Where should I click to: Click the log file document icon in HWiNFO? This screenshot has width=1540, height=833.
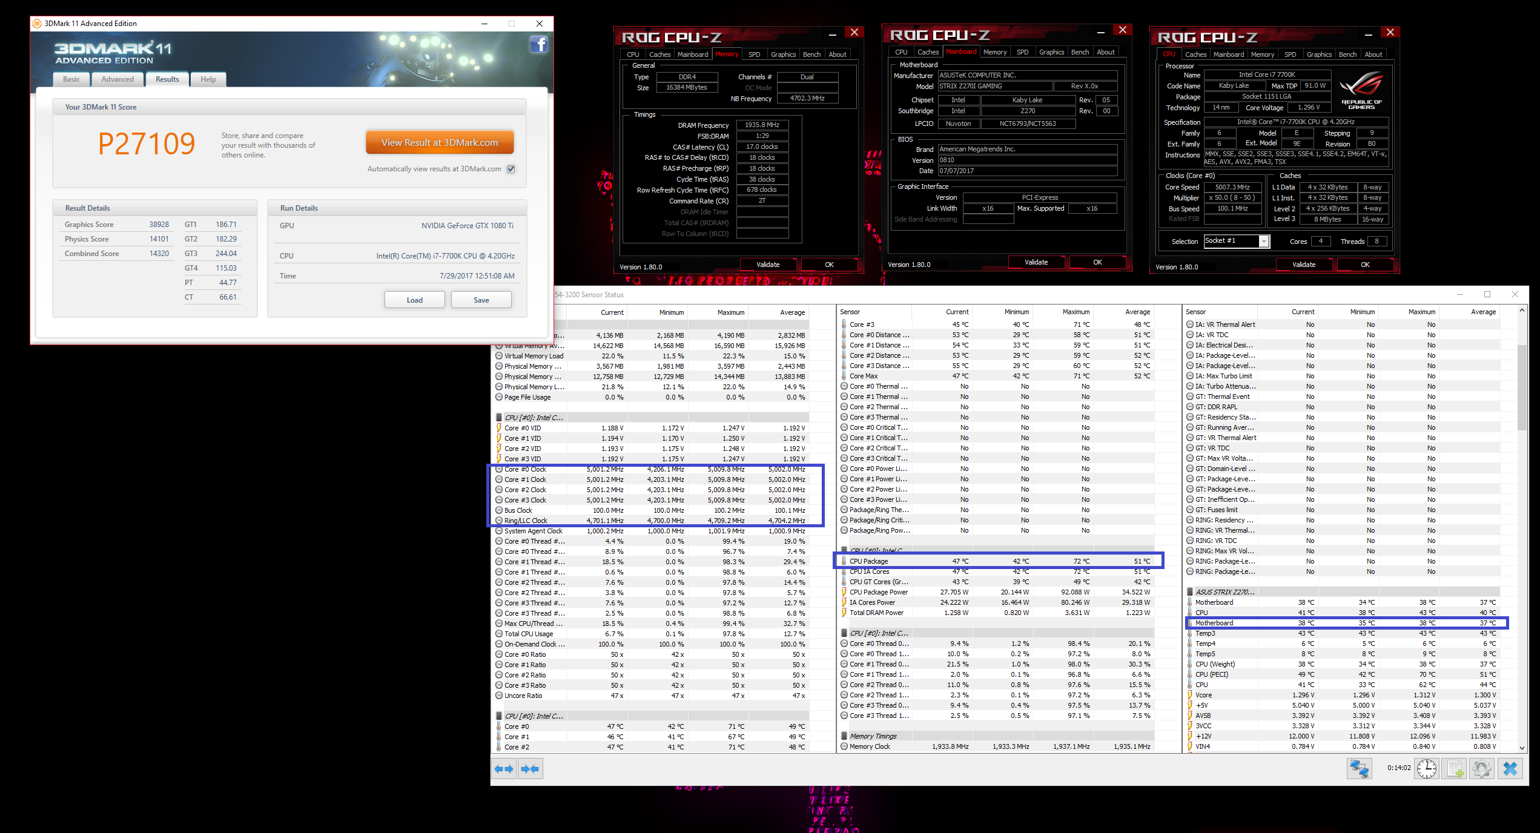point(1455,769)
